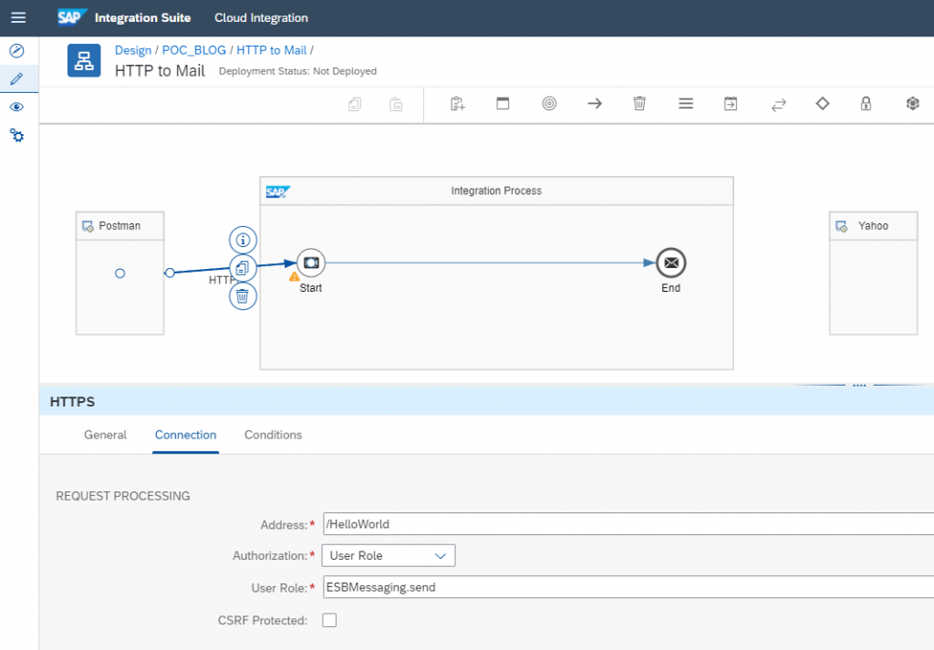Image resolution: width=934 pixels, height=650 pixels.
Task: Click the clipboard-plus palette icon in toolbar
Action: pos(458,104)
